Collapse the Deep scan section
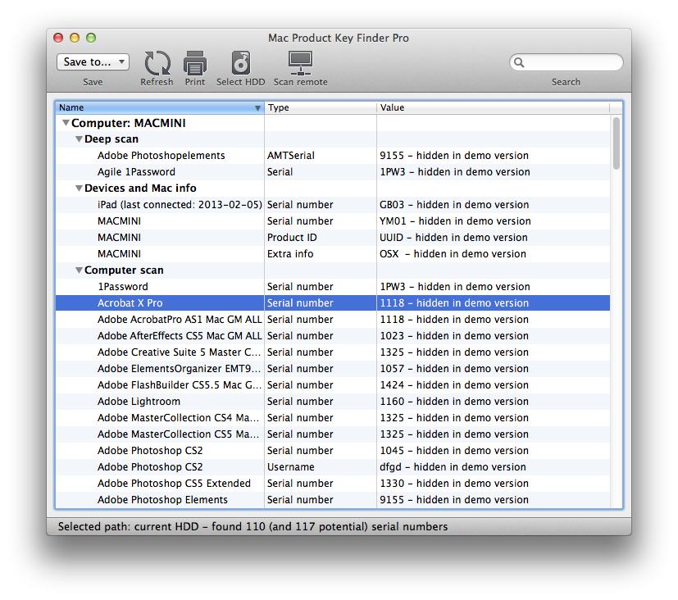This screenshot has height=600, width=678. [79, 139]
